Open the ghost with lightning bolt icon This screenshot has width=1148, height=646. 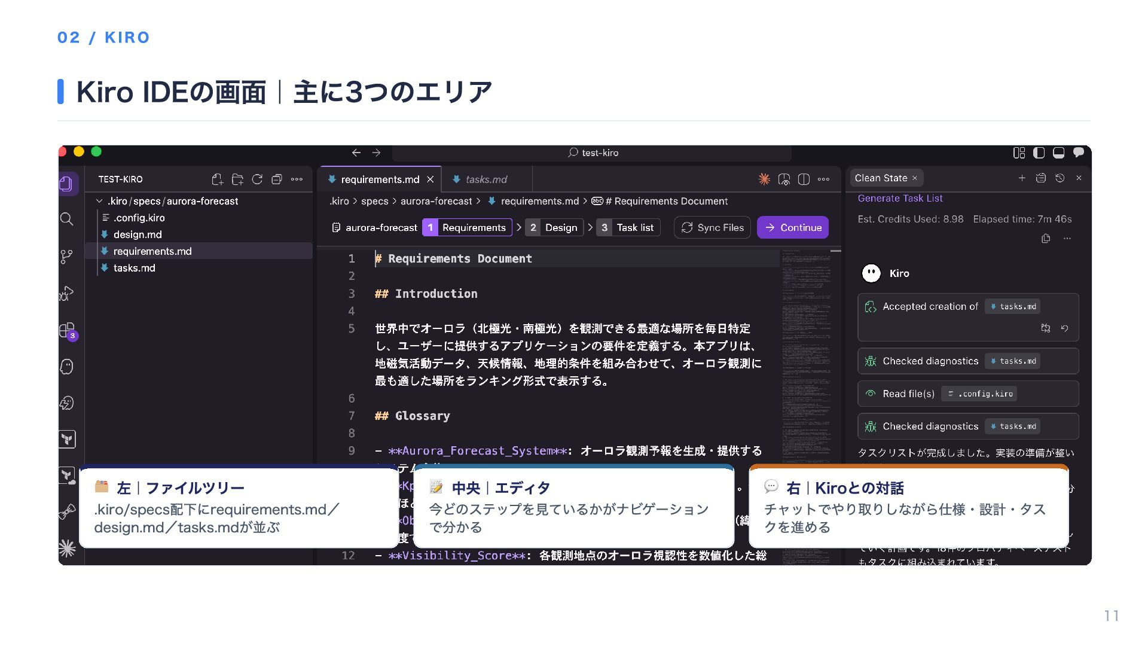(67, 403)
